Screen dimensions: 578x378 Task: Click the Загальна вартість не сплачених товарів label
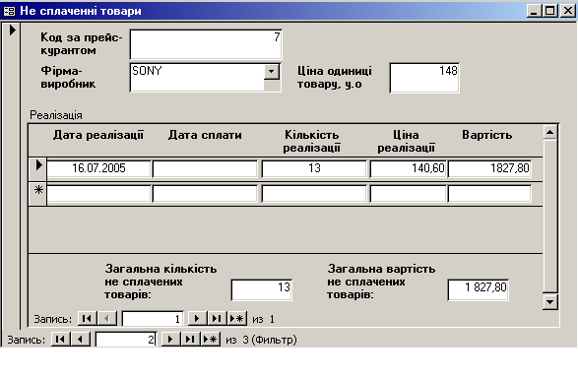(381, 282)
